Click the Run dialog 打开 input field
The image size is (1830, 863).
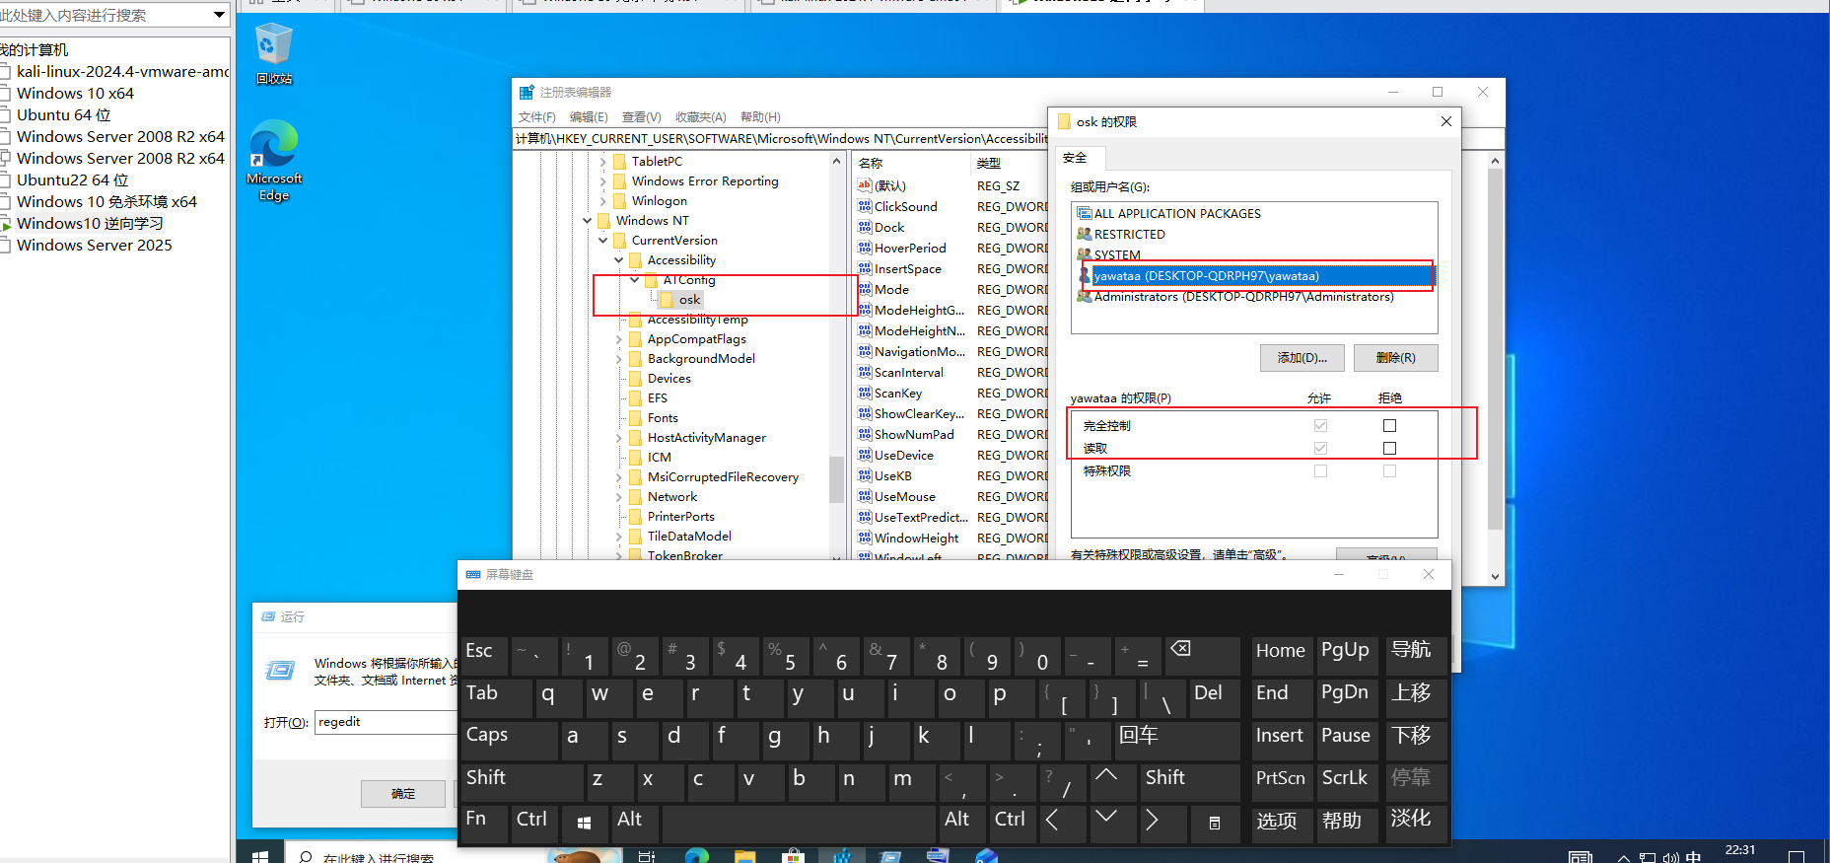[386, 722]
